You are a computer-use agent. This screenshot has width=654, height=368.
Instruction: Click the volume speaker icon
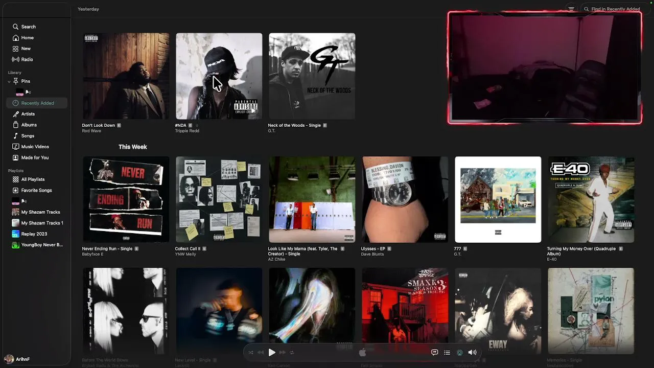472,352
